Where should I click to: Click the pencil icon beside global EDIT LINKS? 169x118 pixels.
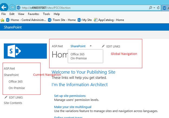(x=103, y=46)
